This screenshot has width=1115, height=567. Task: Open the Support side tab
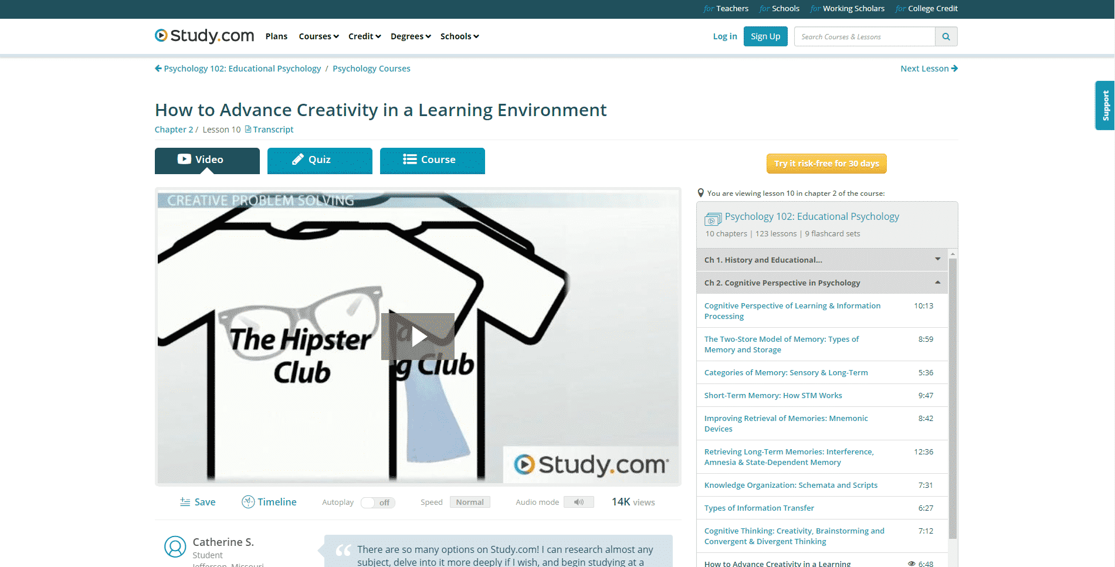click(x=1105, y=106)
